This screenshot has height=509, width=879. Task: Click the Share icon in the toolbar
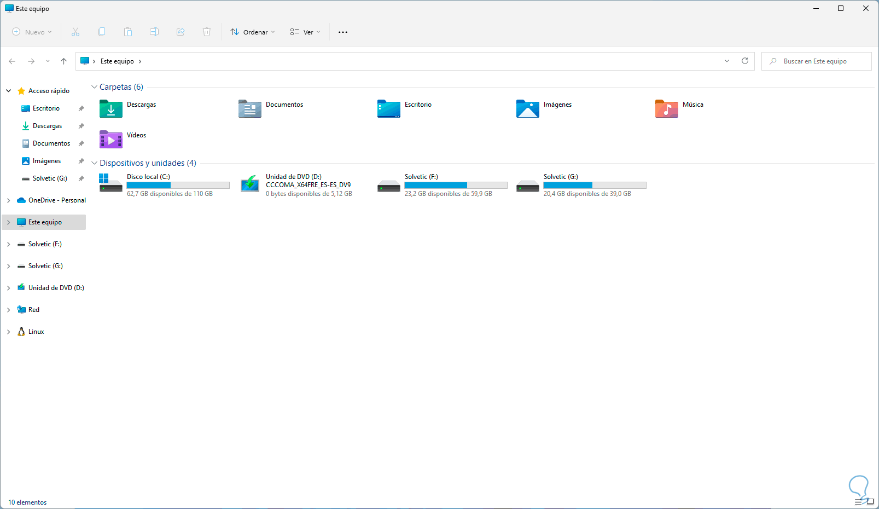[x=181, y=32]
